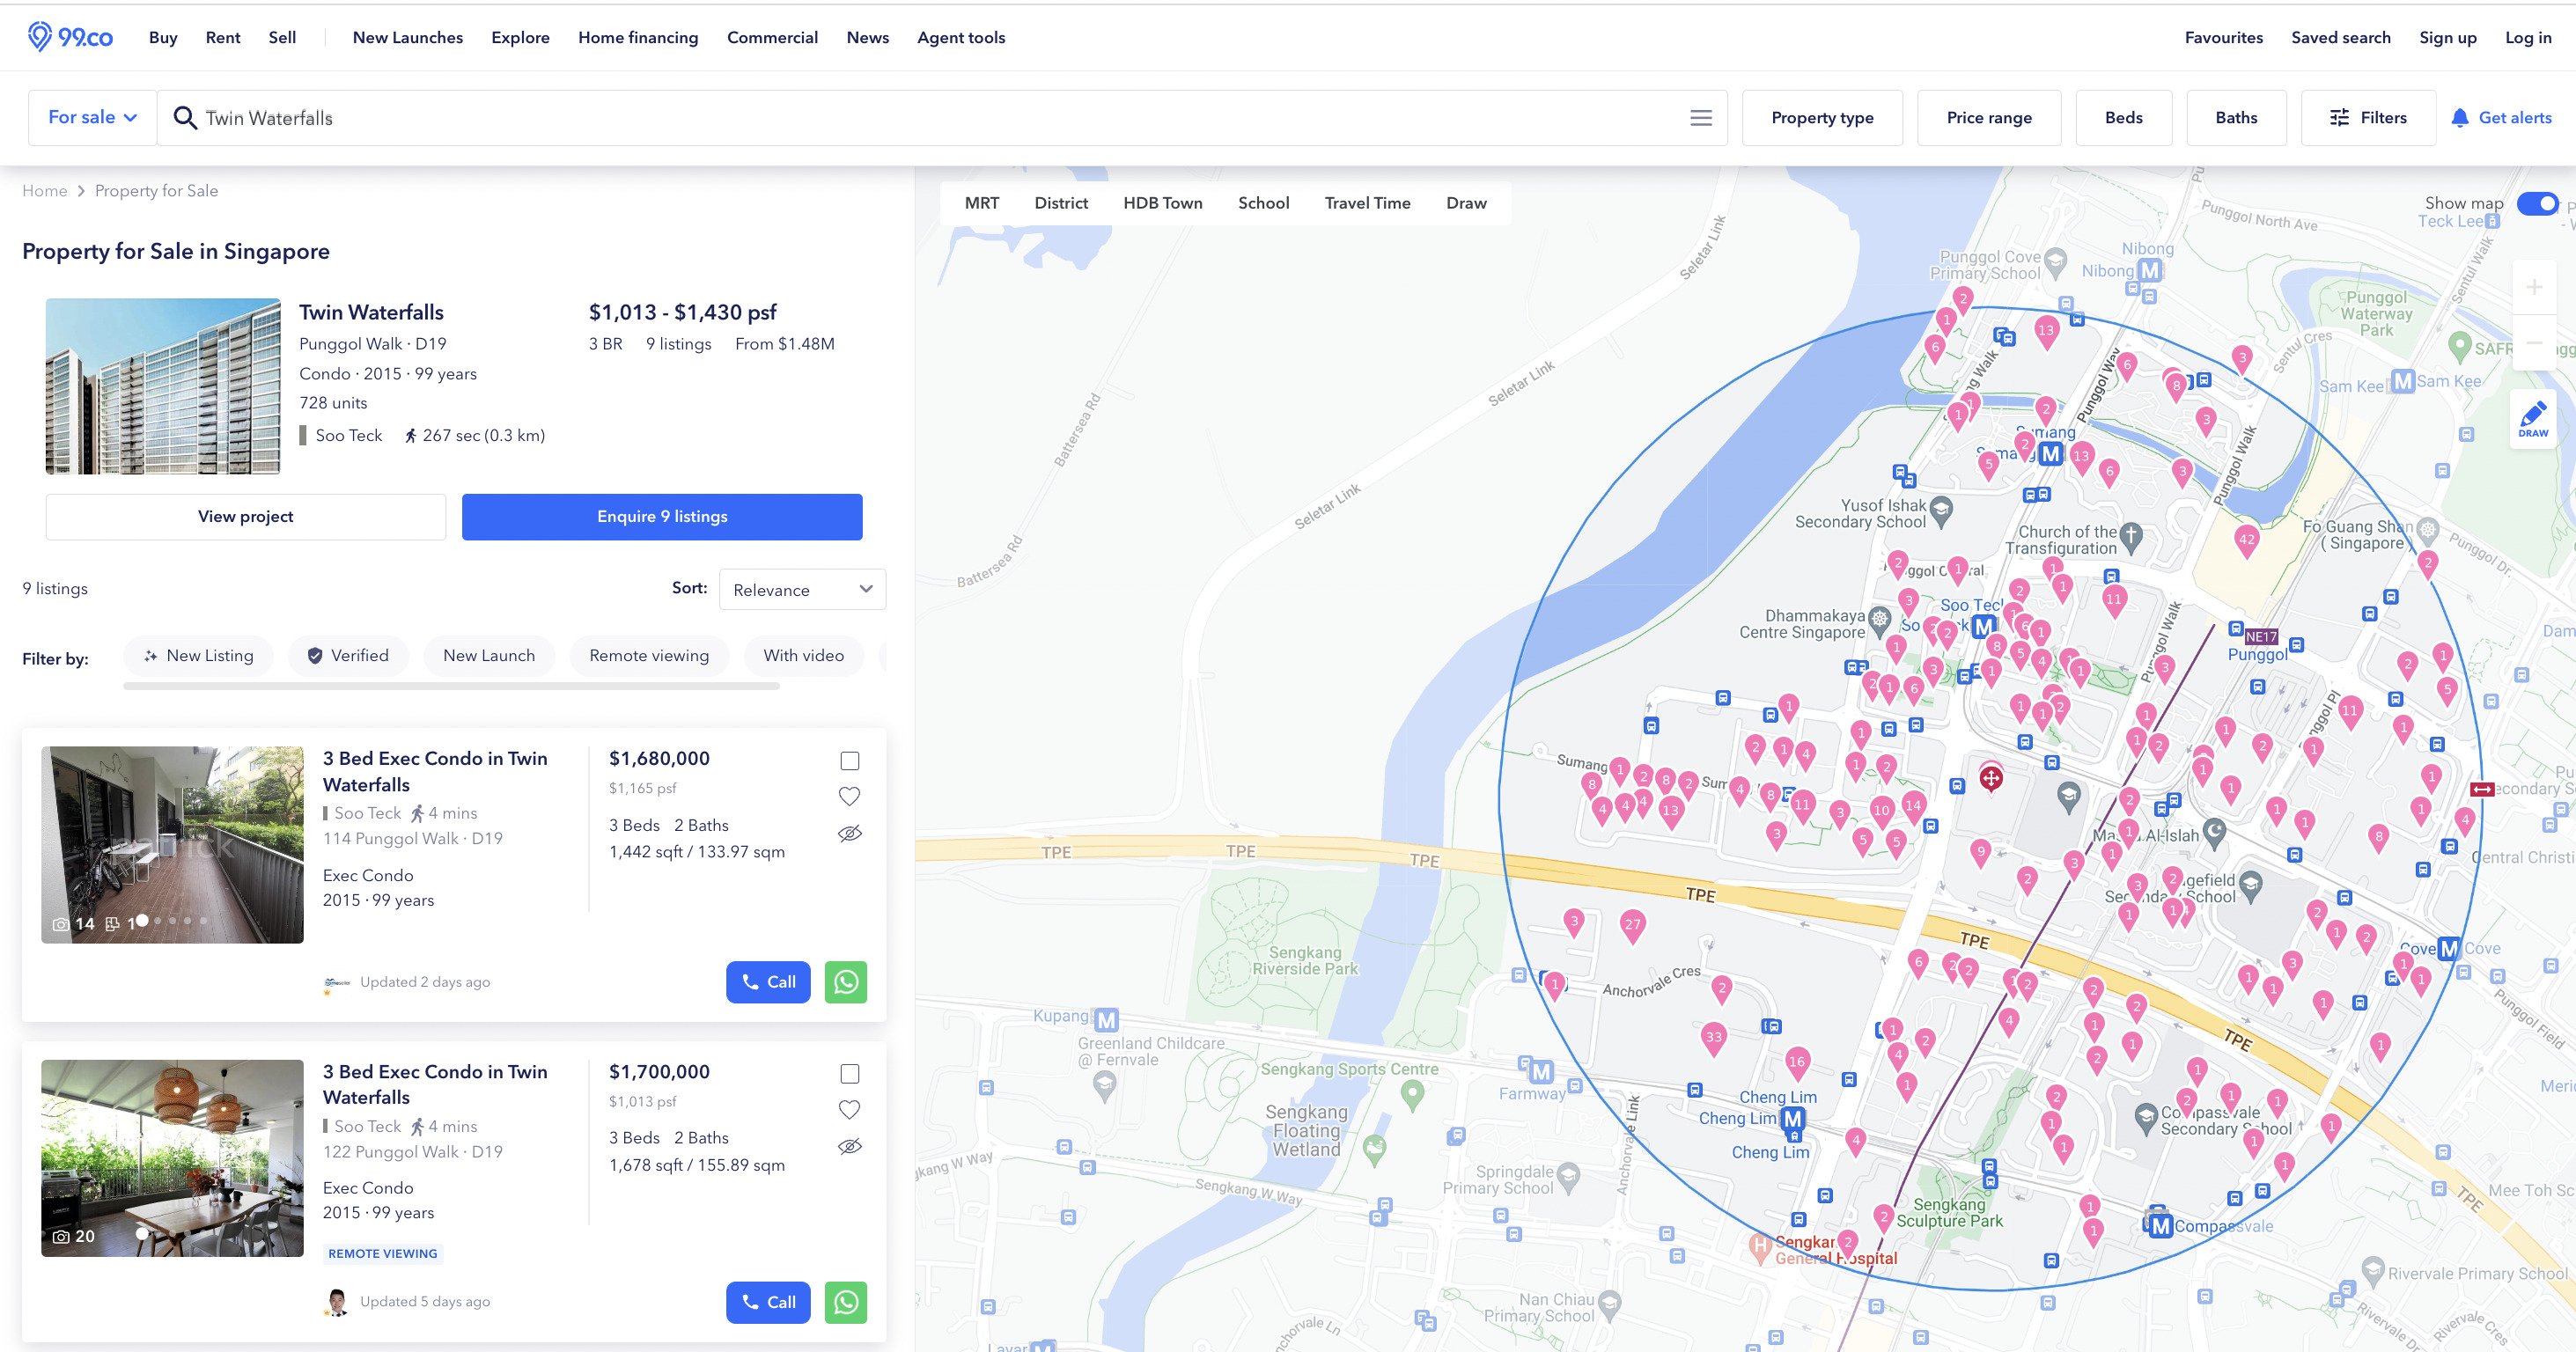Open the Beds filter

[x=2124, y=118]
